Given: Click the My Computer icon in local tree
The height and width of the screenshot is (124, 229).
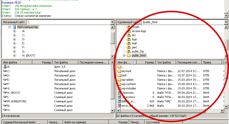Looking at the screenshot, I should tap(15, 27).
